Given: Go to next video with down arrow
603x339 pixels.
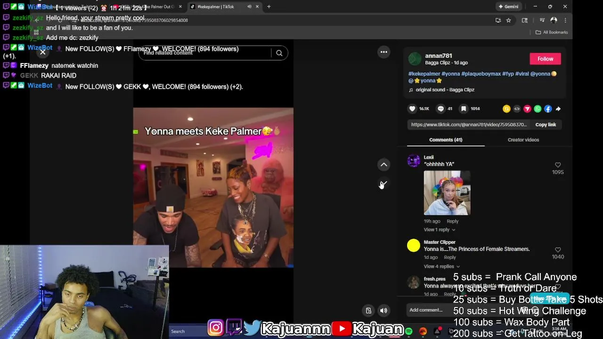Looking at the screenshot, I should 384,184.
